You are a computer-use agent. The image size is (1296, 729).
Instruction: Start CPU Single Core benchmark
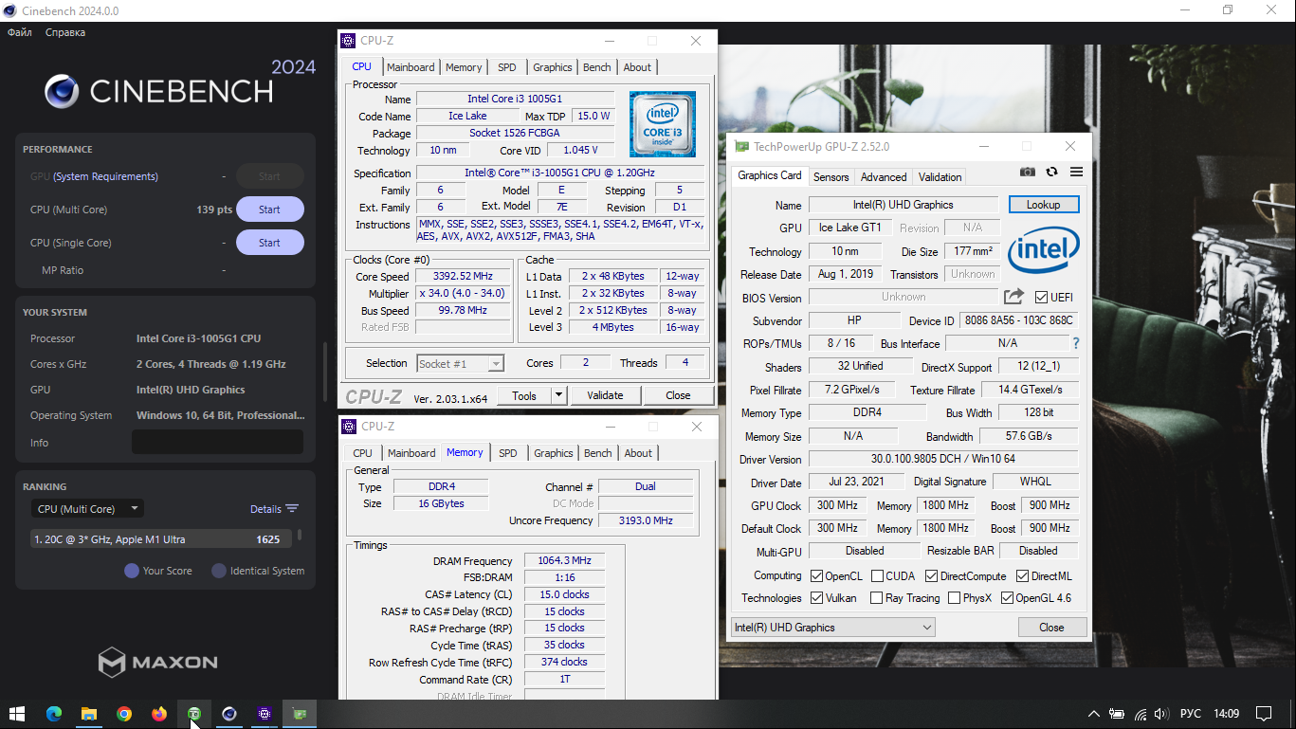pos(270,243)
